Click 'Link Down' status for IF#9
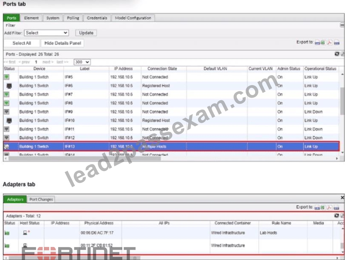345x260 pixels. tap(313, 112)
